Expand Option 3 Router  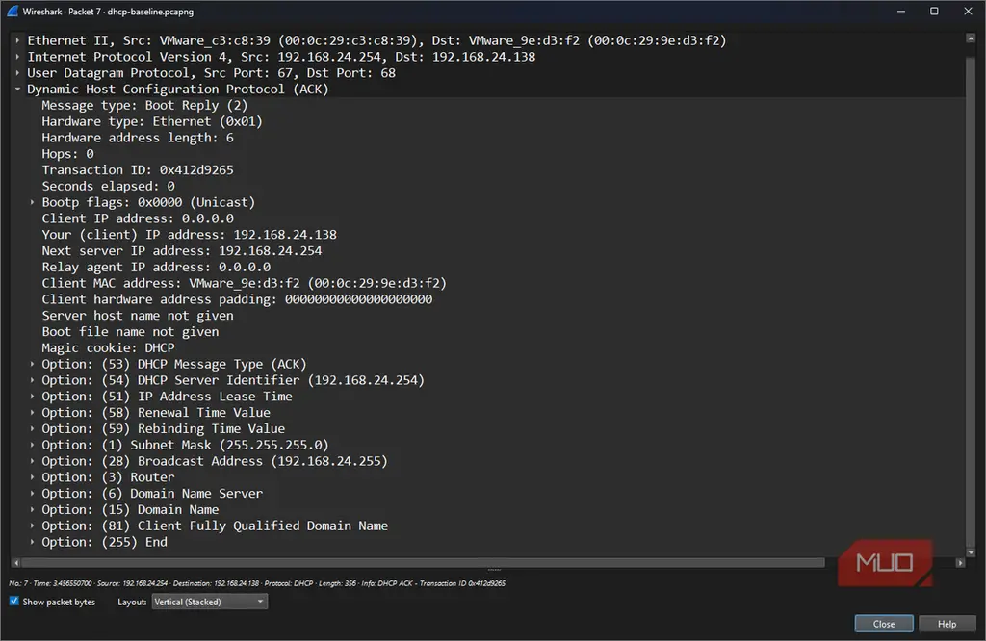pyautogui.click(x=32, y=477)
